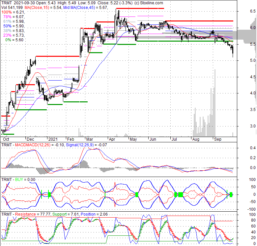Click the May label on time axis
The width and height of the screenshot is (257, 246).
(x=133, y=139)
